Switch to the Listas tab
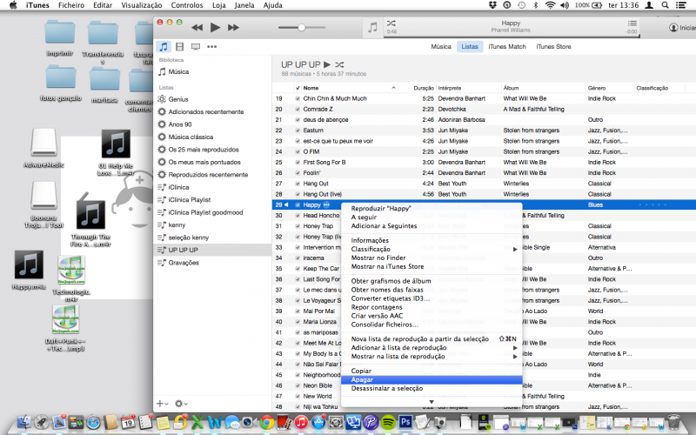The image size is (696, 435). tap(470, 47)
